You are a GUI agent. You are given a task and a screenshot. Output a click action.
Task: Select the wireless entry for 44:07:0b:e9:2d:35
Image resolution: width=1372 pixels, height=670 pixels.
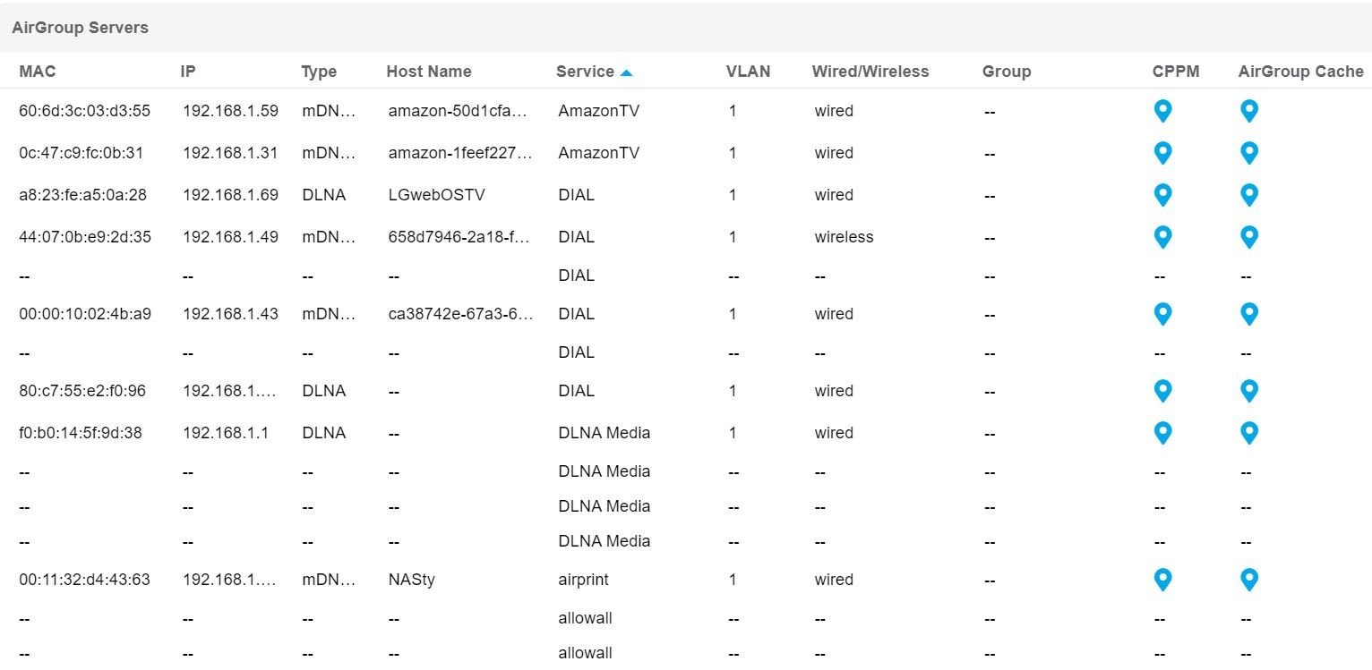pyautogui.click(x=844, y=237)
